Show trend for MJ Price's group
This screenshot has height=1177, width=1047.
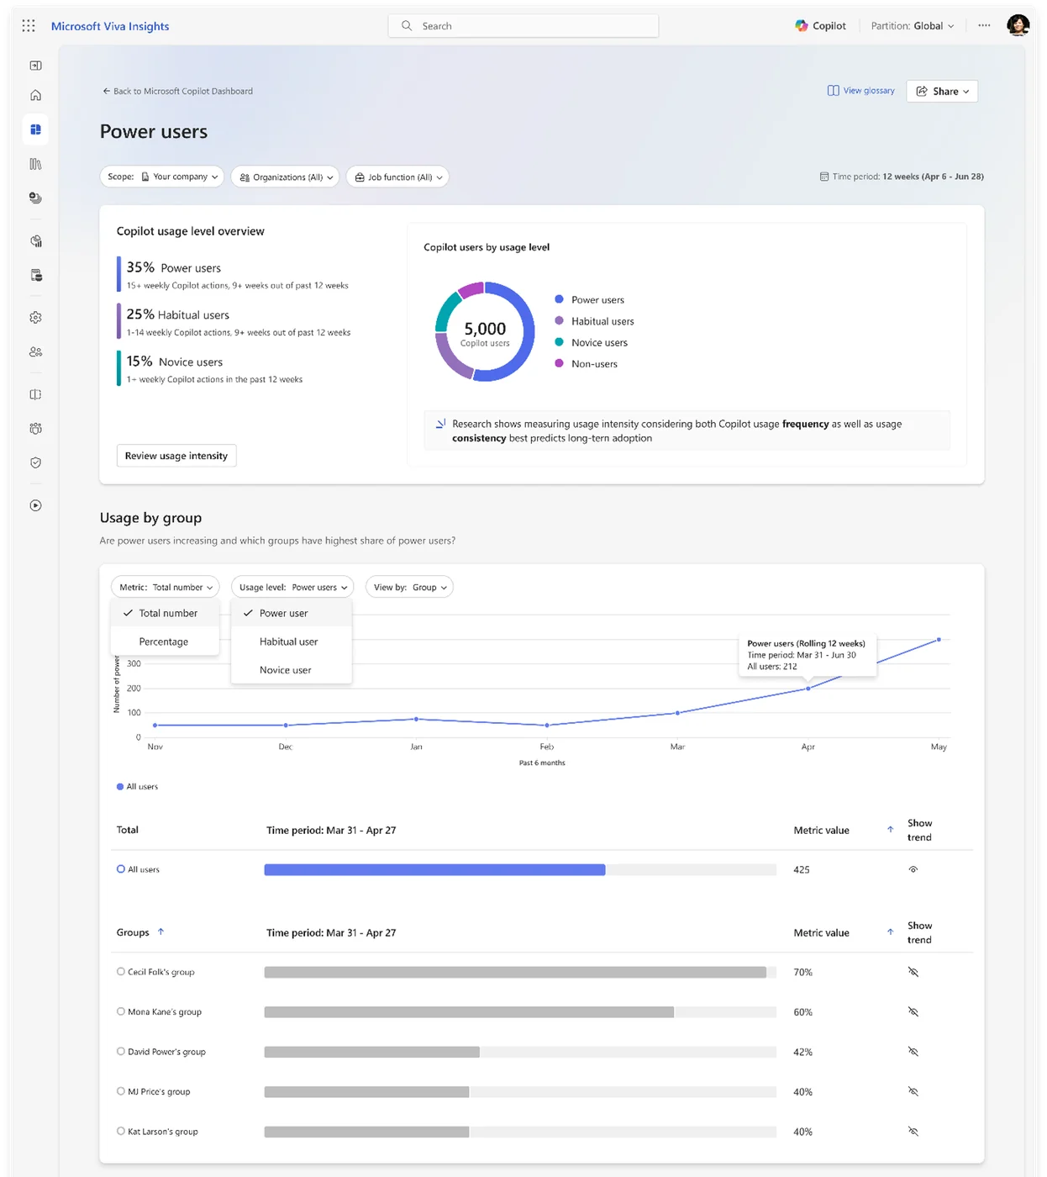click(x=913, y=1091)
